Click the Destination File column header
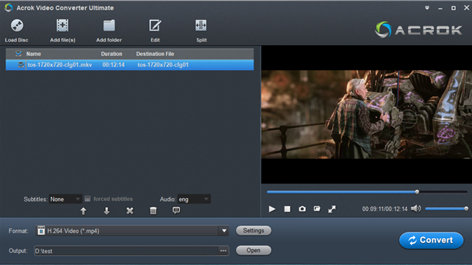 point(155,54)
